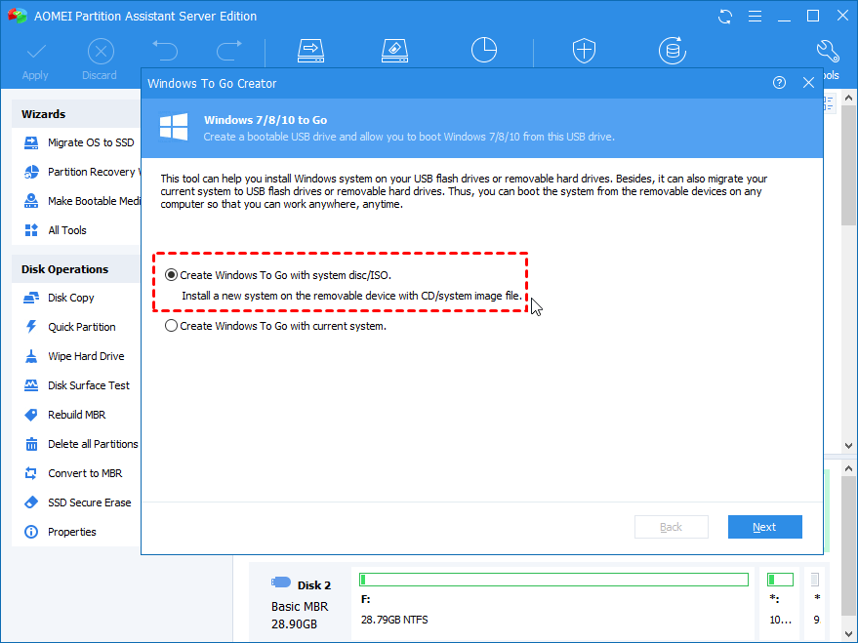Click the Next button
Viewport: 858px width, 643px height.
[x=765, y=527]
